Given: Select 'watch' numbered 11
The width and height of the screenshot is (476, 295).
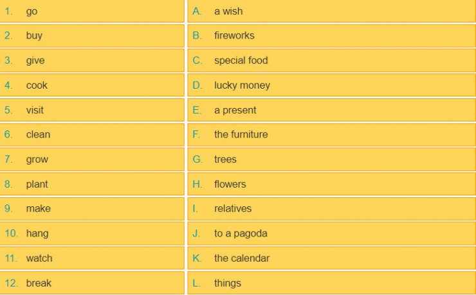Looking at the screenshot, I should point(92,258).
